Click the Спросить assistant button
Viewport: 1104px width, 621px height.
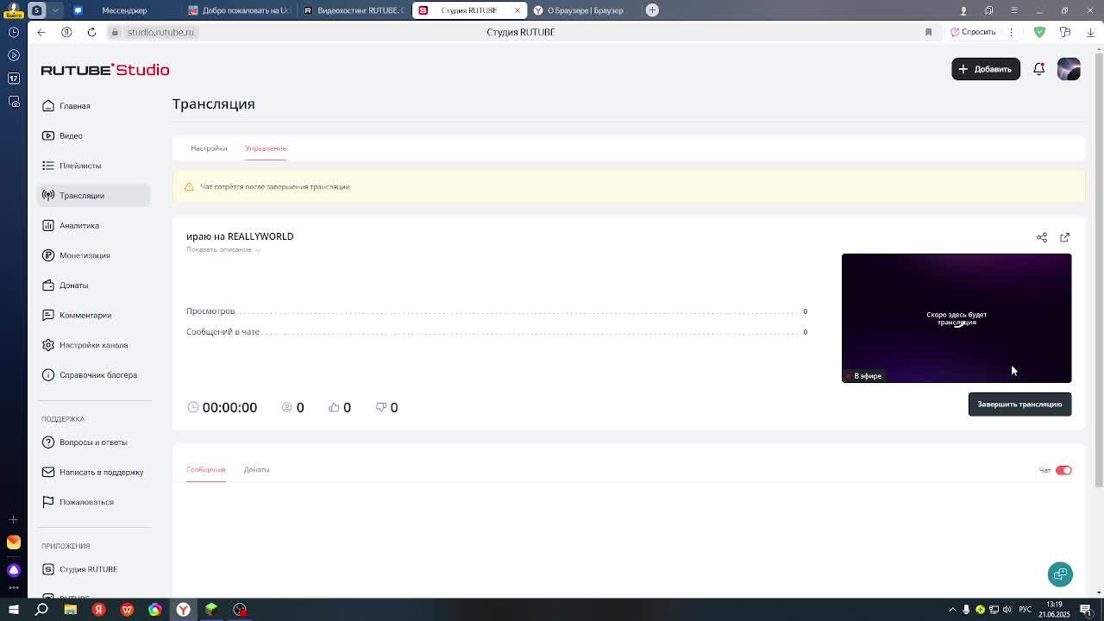pyautogui.click(x=973, y=32)
